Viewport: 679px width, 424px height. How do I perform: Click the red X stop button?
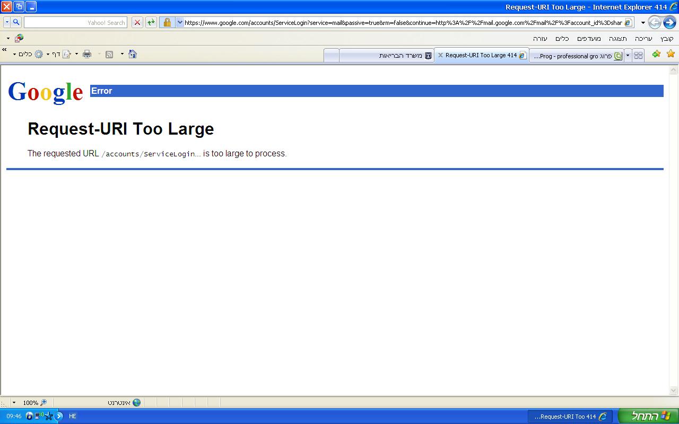click(x=137, y=22)
